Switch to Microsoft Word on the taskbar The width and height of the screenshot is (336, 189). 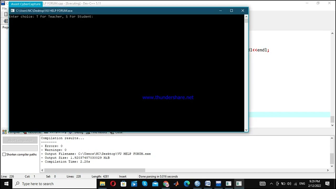tap(208, 184)
